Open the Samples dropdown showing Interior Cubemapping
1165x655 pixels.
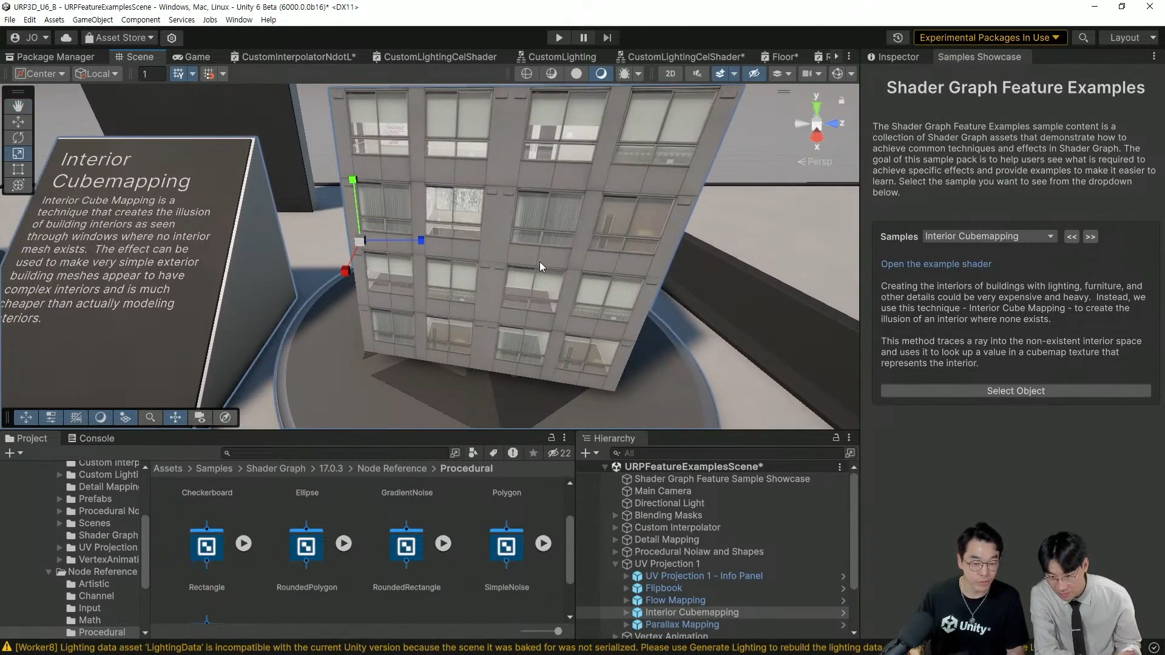pyautogui.click(x=989, y=237)
